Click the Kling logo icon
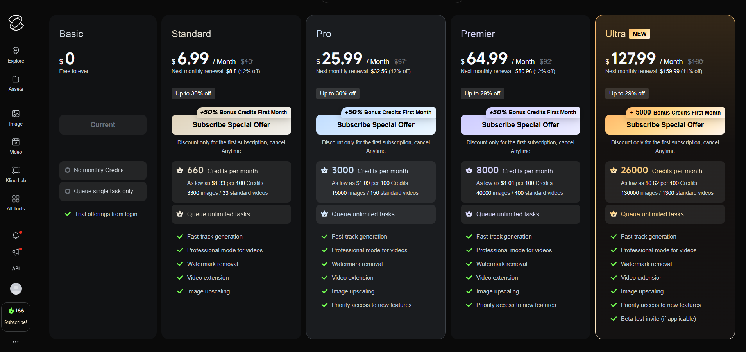The height and width of the screenshot is (352, 746). 16,23
